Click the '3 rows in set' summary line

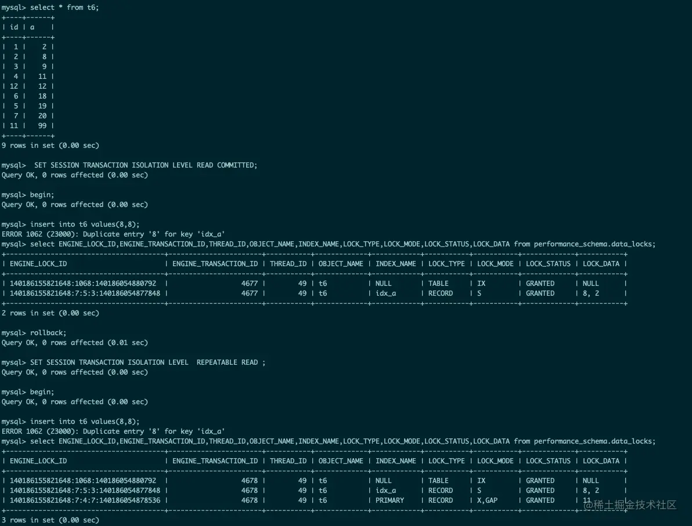[x=51, y=520]
